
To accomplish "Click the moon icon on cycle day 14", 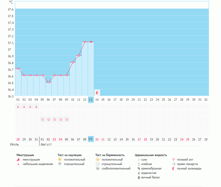I will (97, 92).
